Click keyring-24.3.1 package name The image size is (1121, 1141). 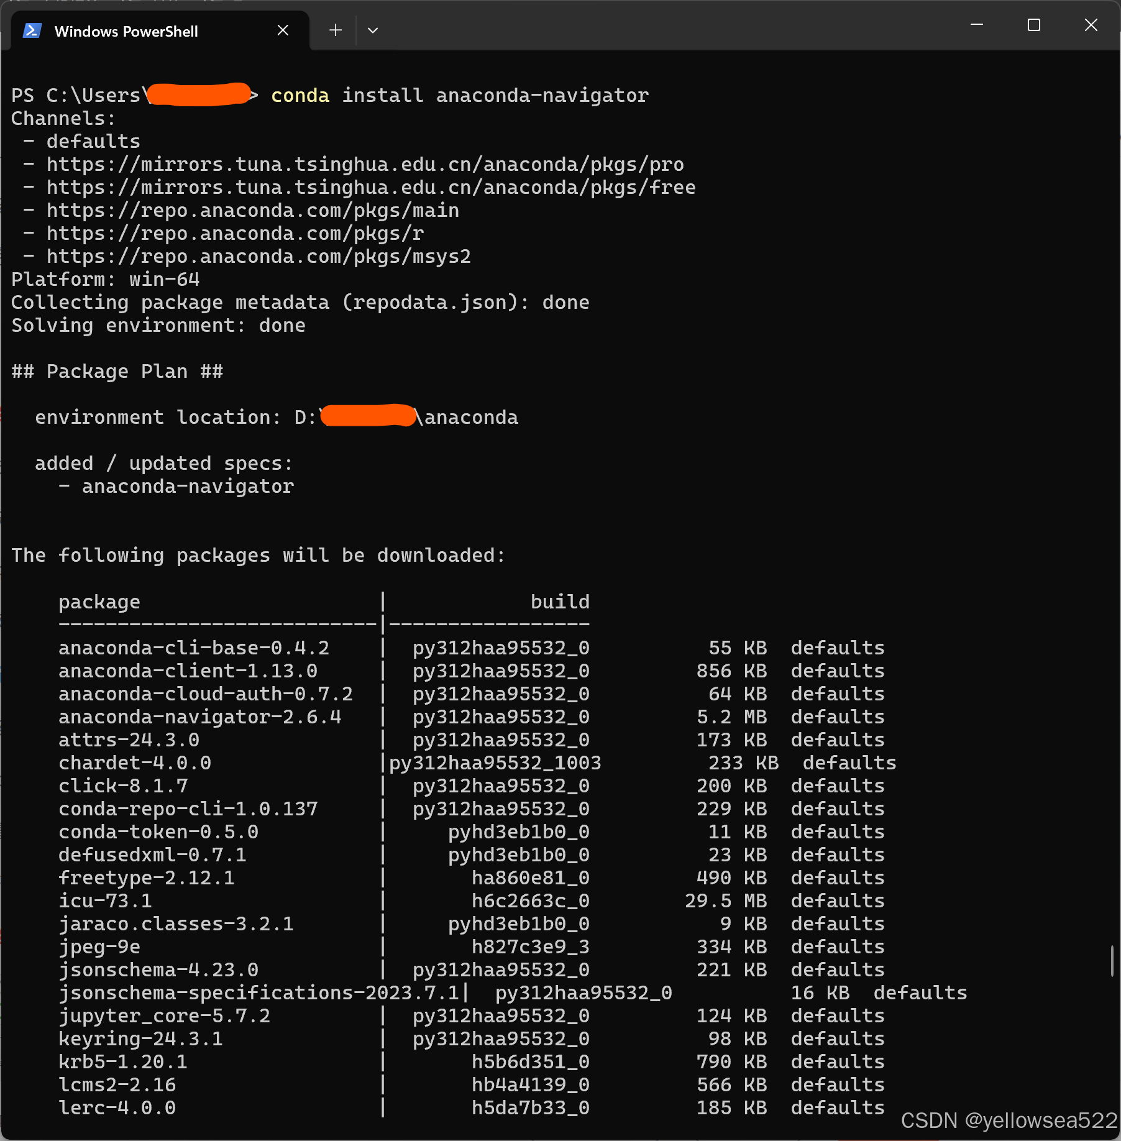[x=140, y=1039]
